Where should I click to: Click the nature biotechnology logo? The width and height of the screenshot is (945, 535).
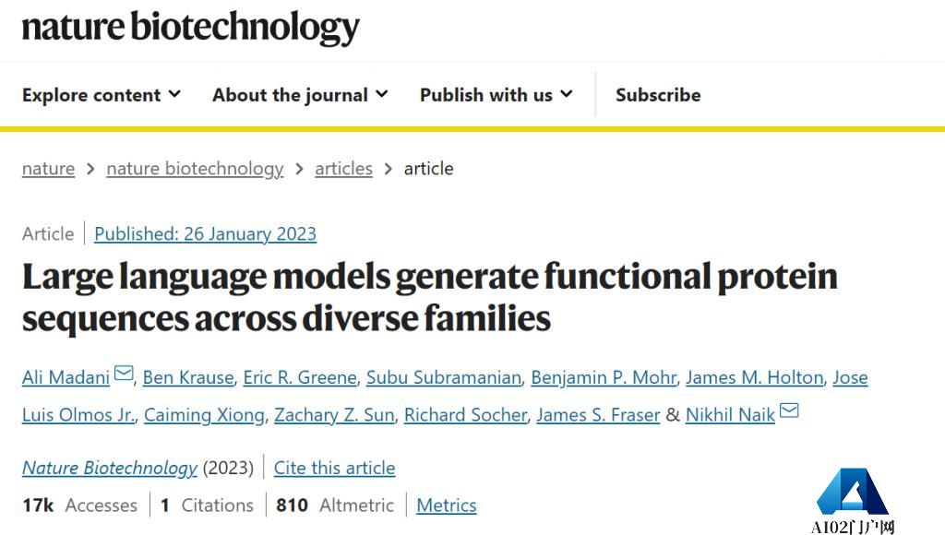click(x=190, y=27)
